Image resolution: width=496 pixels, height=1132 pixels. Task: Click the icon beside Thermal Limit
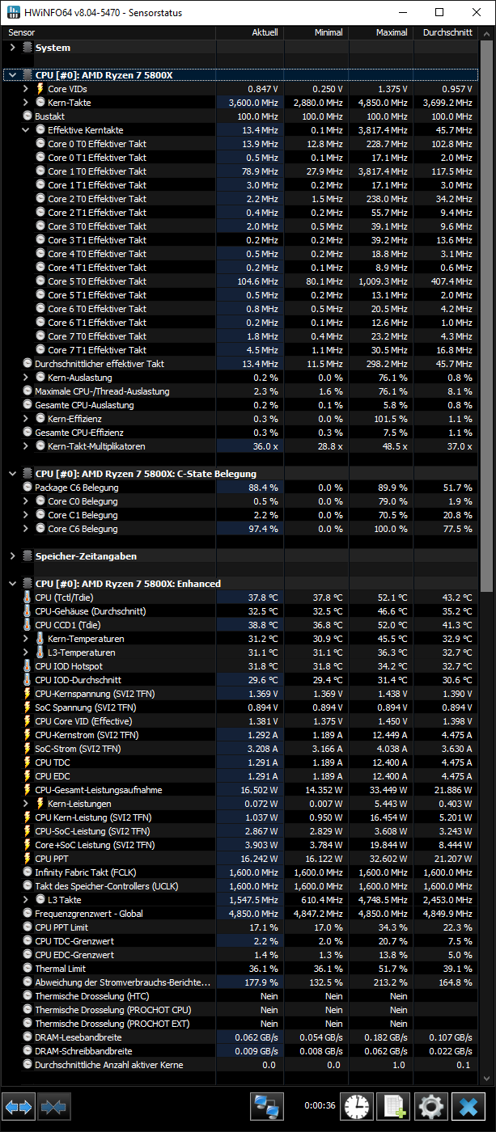tap(28, 969)
